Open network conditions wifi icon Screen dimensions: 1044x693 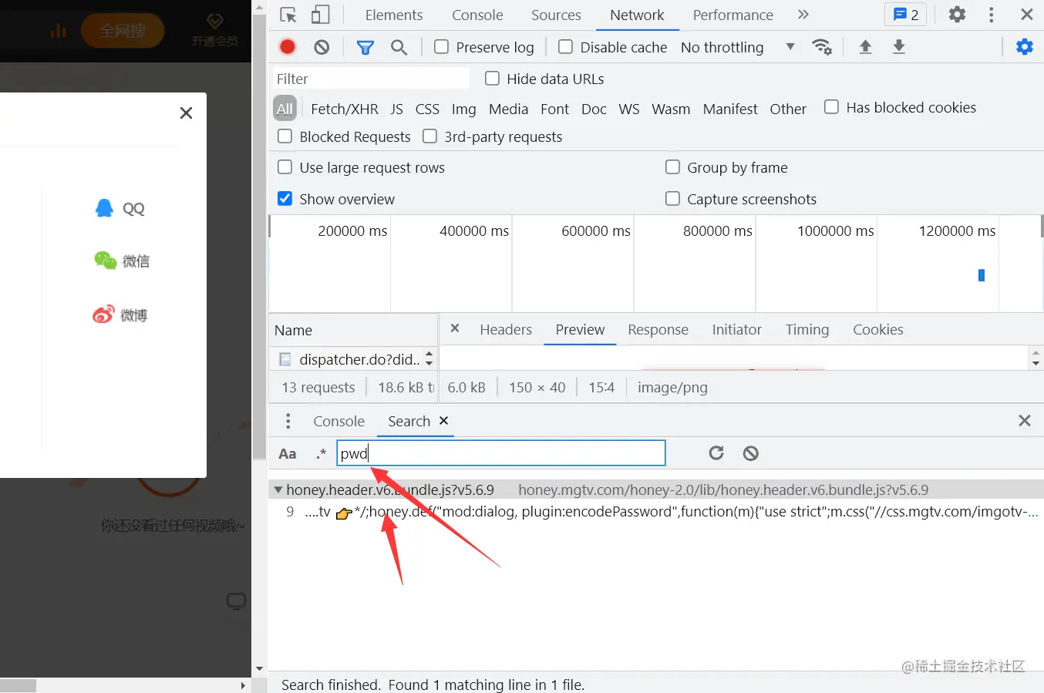click(x=822, y=47)
